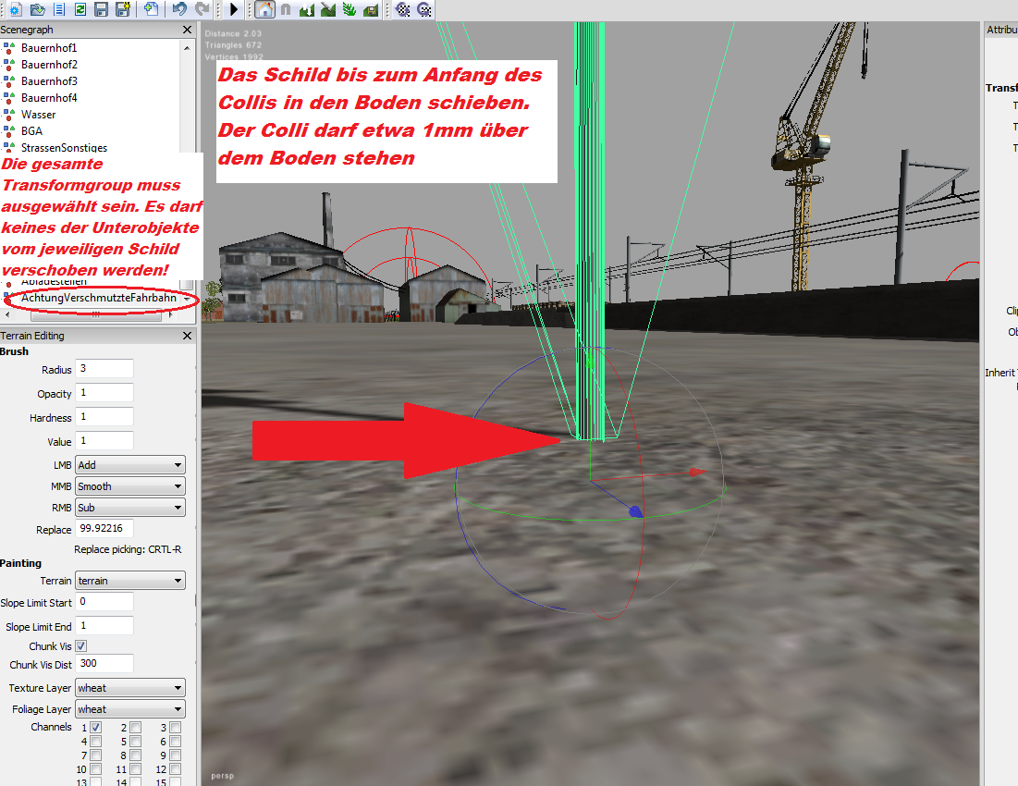The height and width of the screenshot is (786, 1018).
Task: Open the LMB Add dropdown
Action: [x=130, y=465]
